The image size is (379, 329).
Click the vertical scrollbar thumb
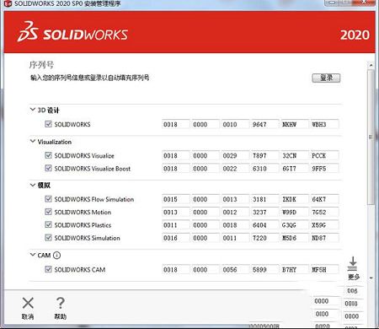pos(371,137)
